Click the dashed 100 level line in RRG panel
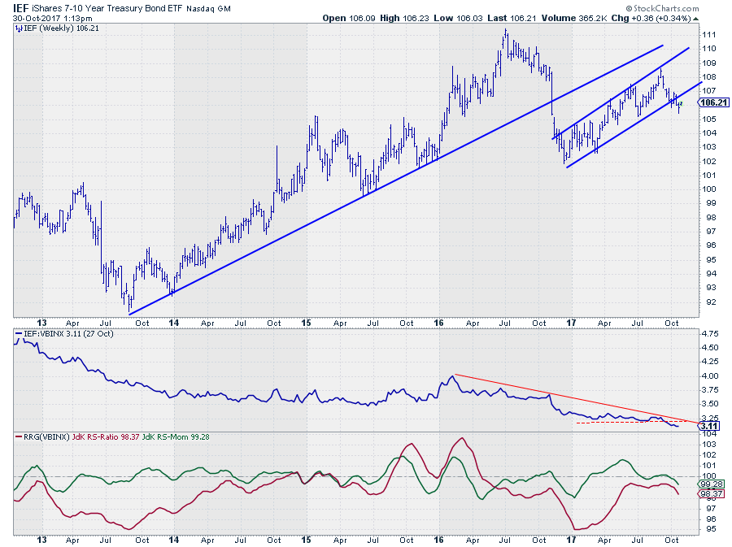Screen dimensions: 732x547 [356, 476]
